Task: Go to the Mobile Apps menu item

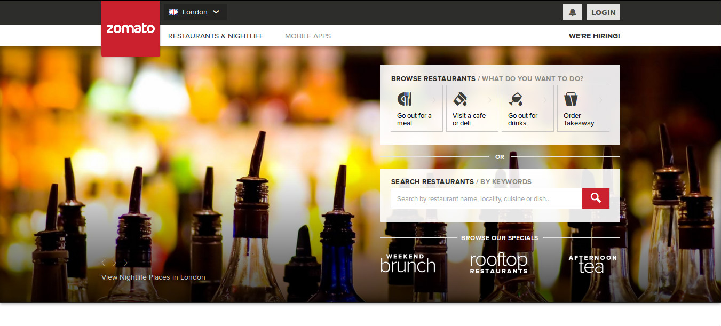Action: coord(308,36)
